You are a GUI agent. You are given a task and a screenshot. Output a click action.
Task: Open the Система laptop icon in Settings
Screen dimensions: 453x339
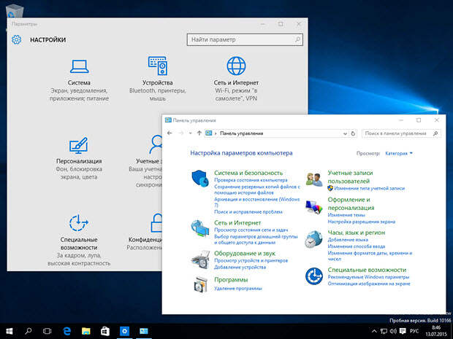(79, 66)
